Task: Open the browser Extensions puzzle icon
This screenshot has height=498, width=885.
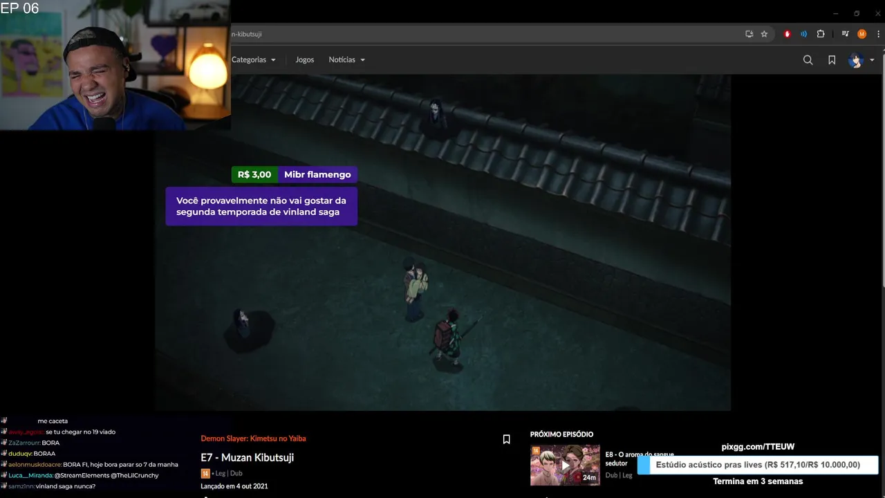Action: click(821, 34)
